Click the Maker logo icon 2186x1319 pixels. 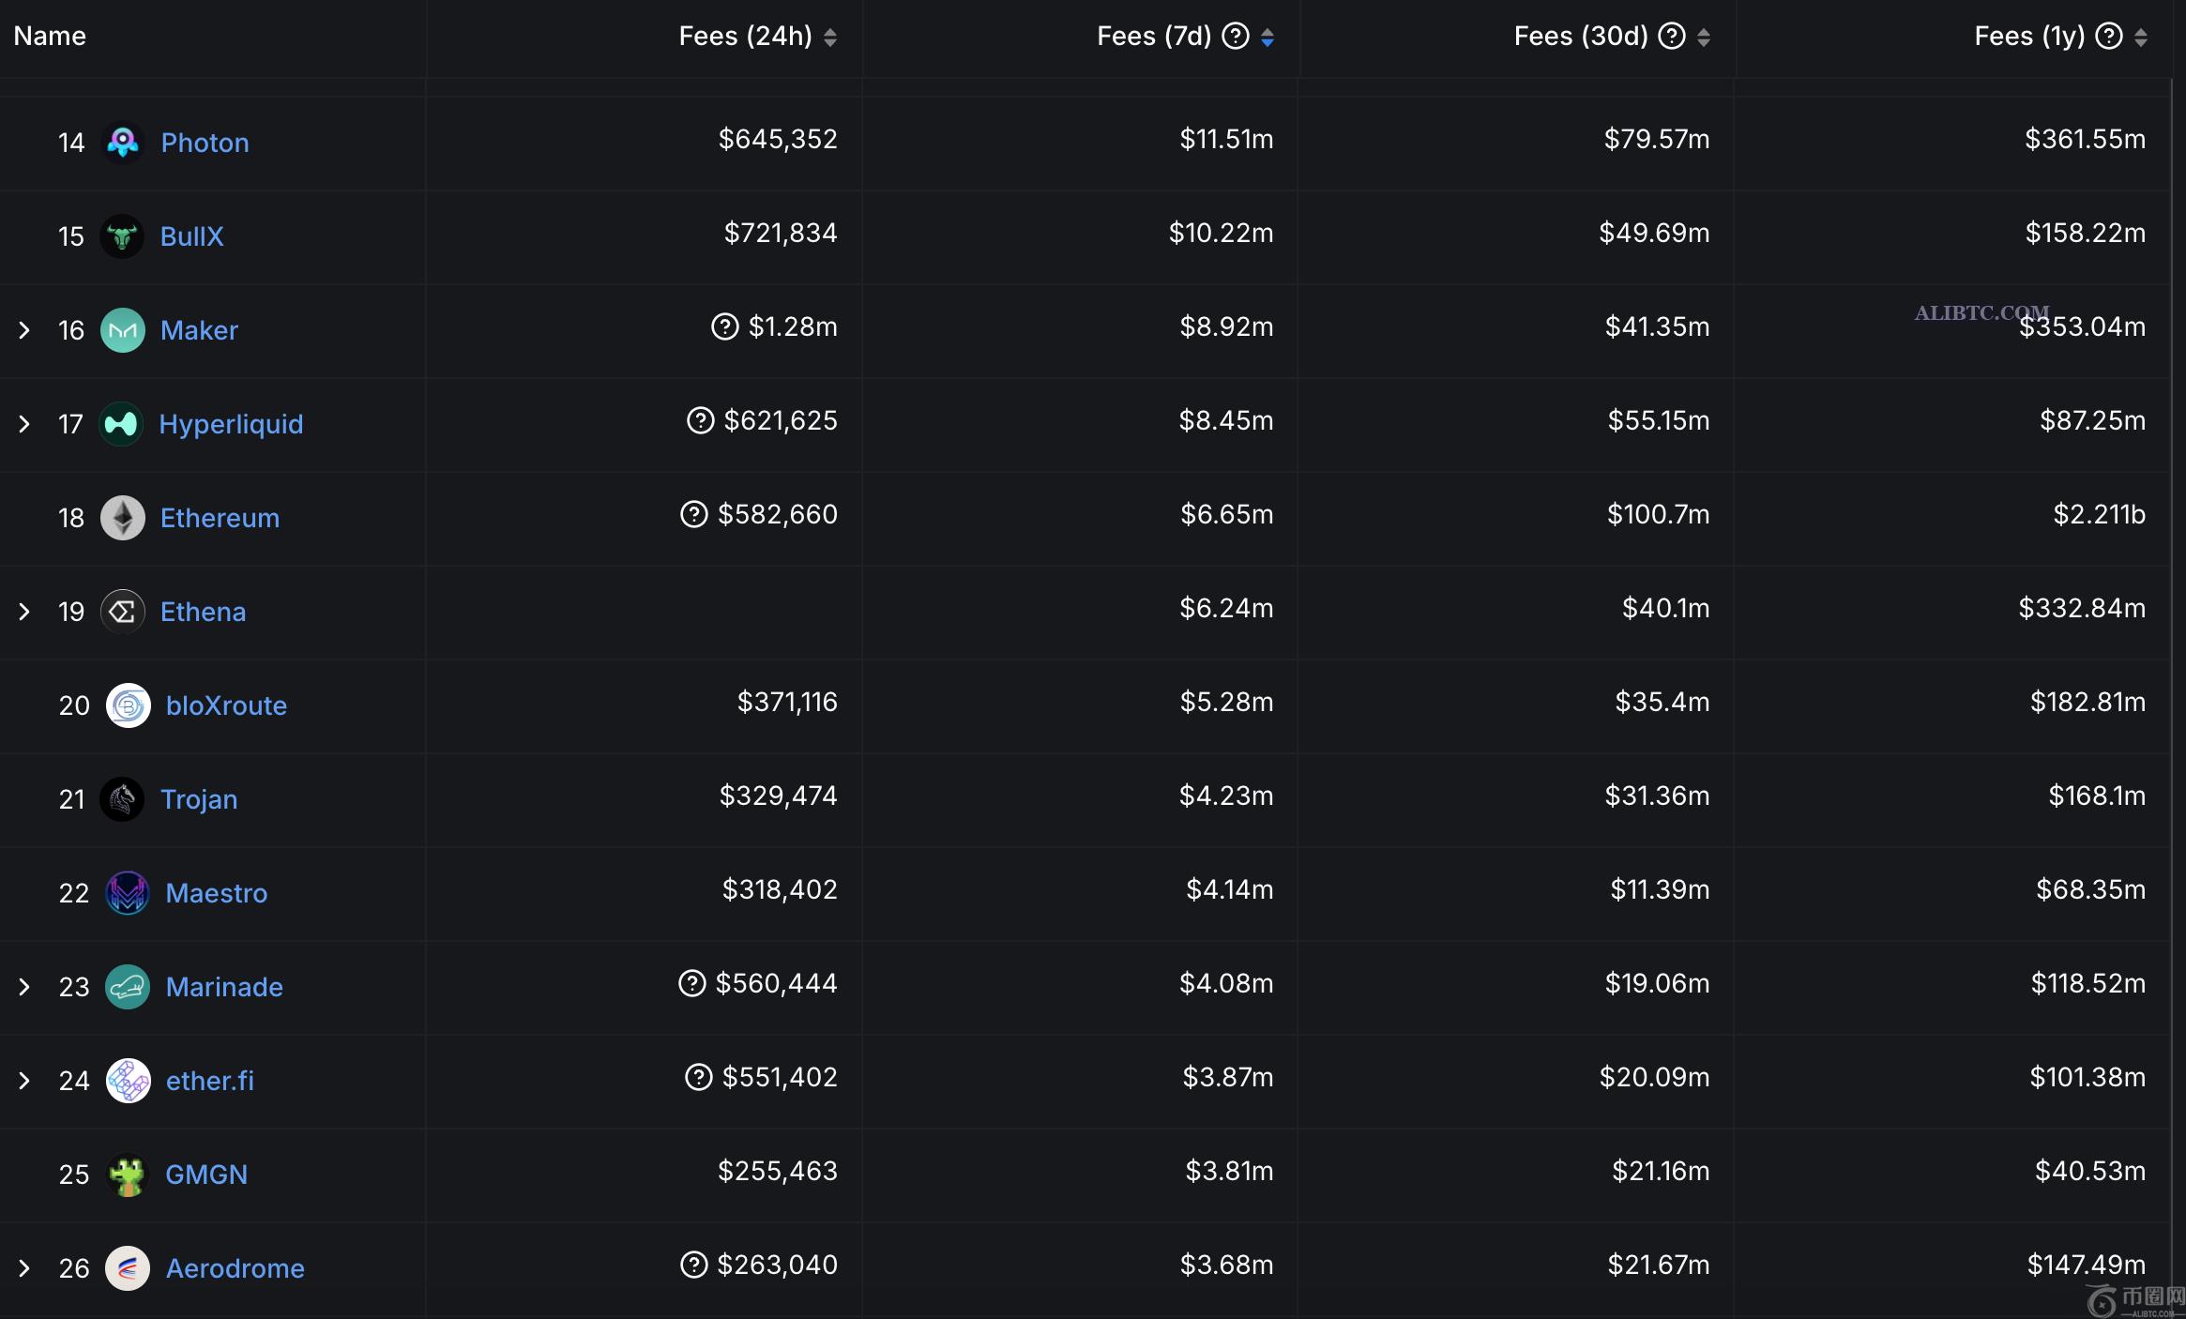[x=122, y=330]
